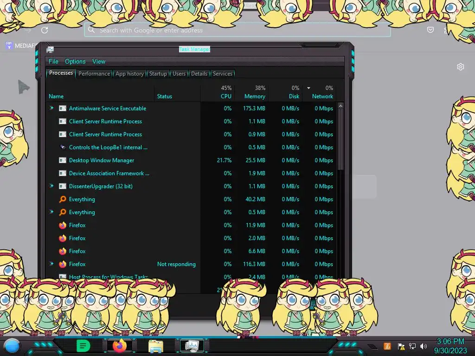Select second Client Server Runtime Process row
The height and width of the screenshot is (356, 475).
point(193,134)
